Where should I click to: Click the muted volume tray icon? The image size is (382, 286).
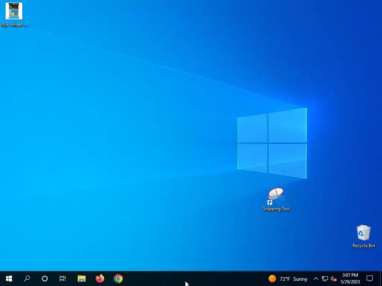(x=334, y=279)
